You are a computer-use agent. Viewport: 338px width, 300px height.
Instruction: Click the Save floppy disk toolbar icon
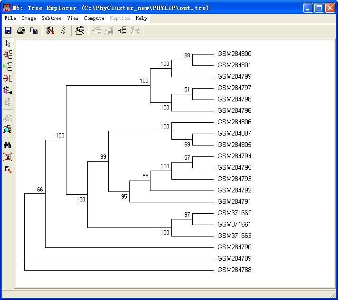click(x=8, y=30)
